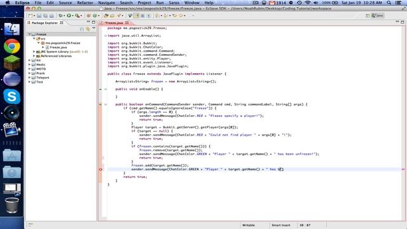Minimize the Package Explorer view
Viewport: 407px width, 229px height.
pos(88,22)
